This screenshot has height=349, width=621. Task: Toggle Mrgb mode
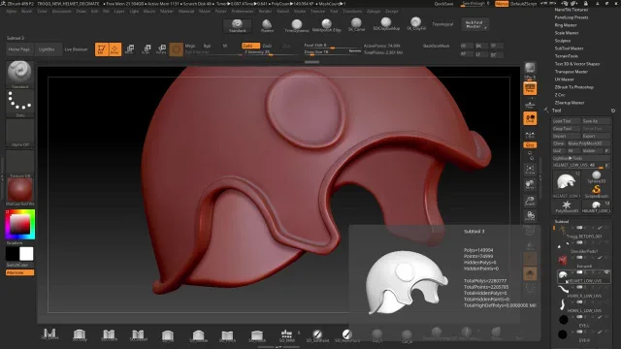point(190,46)
